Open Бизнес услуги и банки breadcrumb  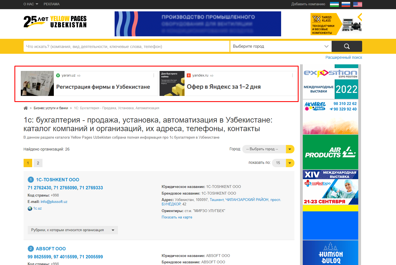pyautogui.click(x=51, y=108)
